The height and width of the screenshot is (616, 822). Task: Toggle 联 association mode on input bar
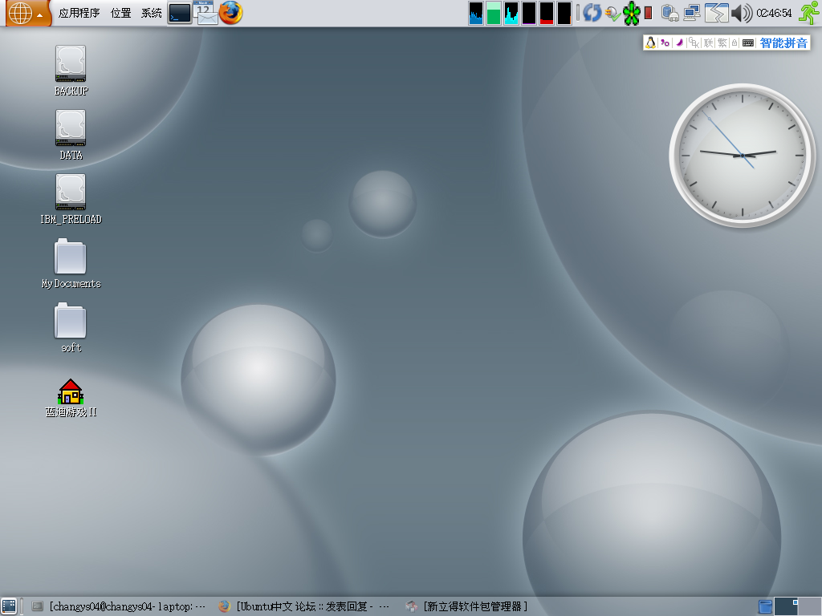coord(709,43)
